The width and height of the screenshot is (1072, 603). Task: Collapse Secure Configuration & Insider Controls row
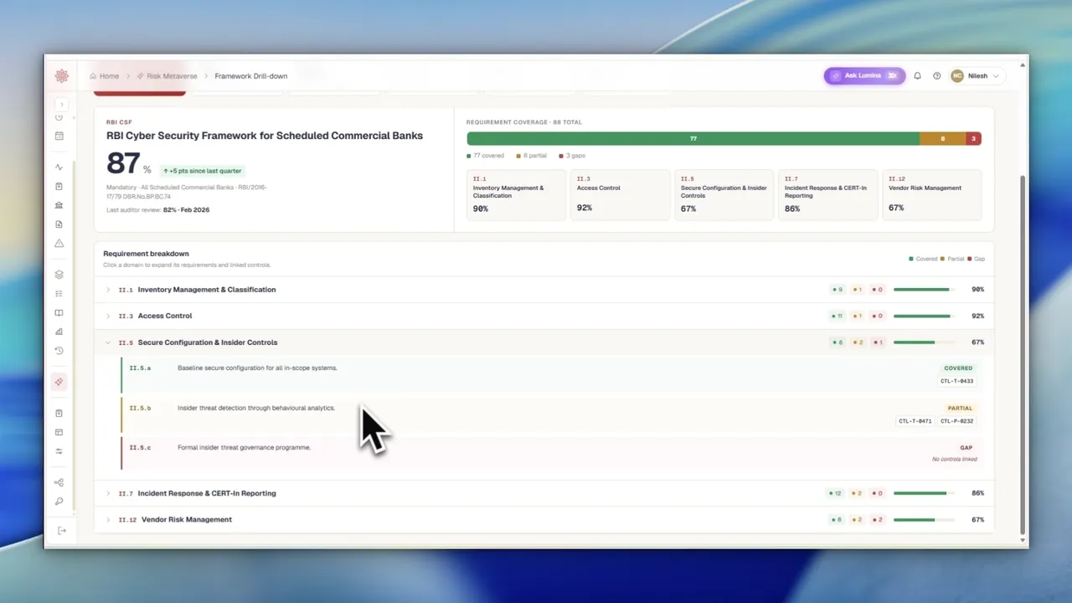(544, 343)
